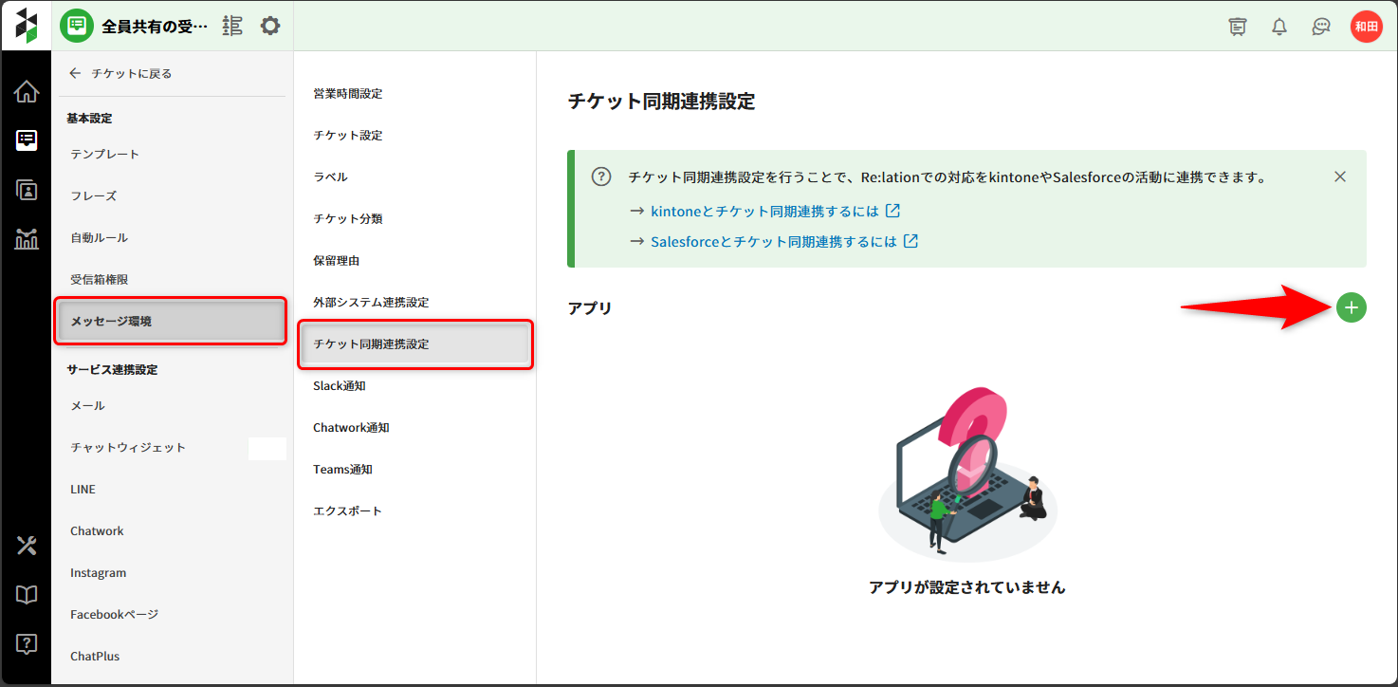The height and width of the screenshot is (687, 1398).
Task: Open the address book contacts icon
Action: coord(27,190)
